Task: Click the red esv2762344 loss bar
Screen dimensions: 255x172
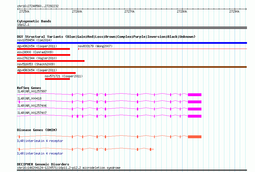Action: (51, 61)
